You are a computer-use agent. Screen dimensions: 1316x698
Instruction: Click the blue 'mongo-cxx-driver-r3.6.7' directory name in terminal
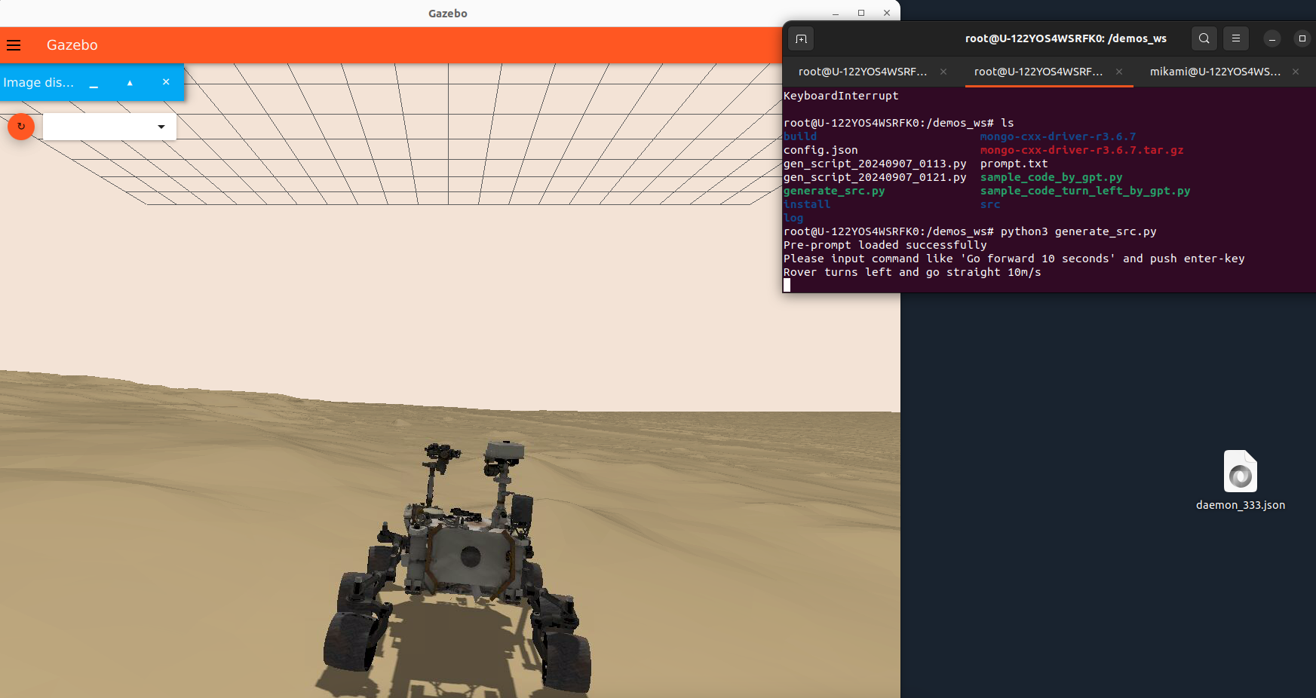click(x=1058, y=137)
